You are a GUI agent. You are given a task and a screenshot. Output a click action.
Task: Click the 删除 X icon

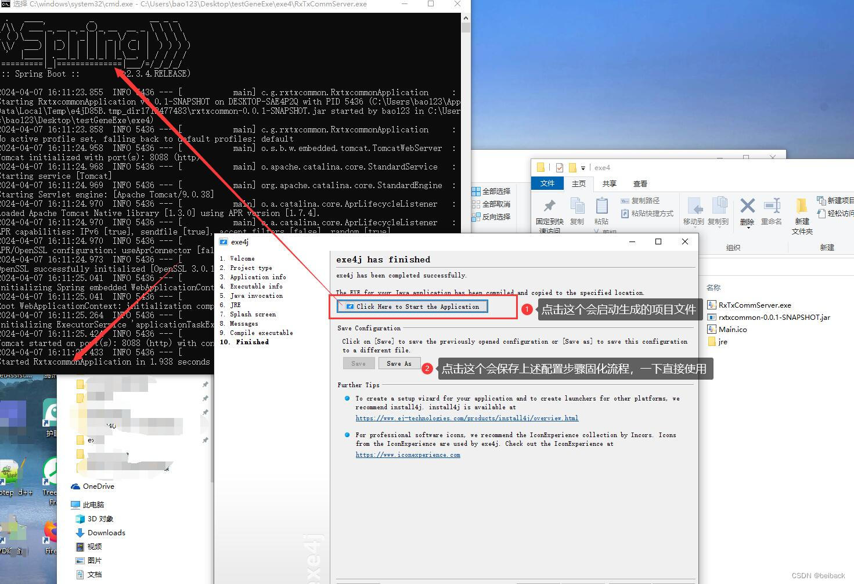tap(747, 206)
